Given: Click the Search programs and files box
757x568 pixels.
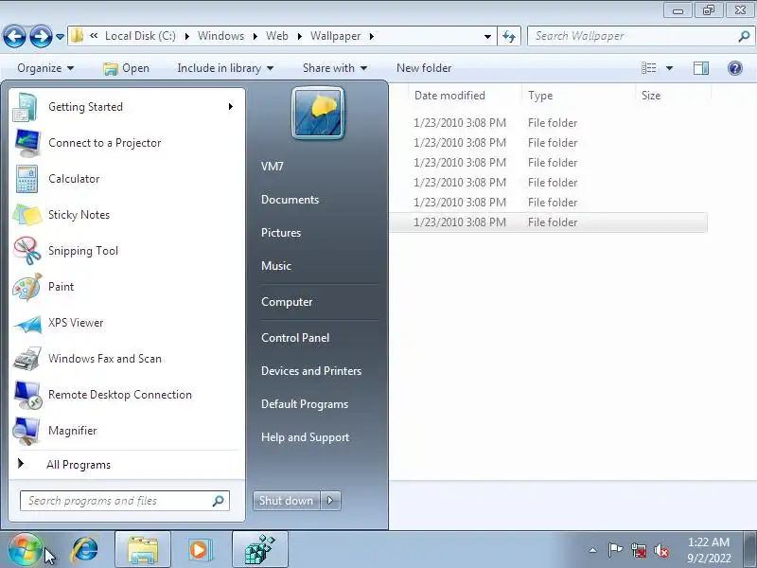Looking at the screenshot, I should (125, 501).
